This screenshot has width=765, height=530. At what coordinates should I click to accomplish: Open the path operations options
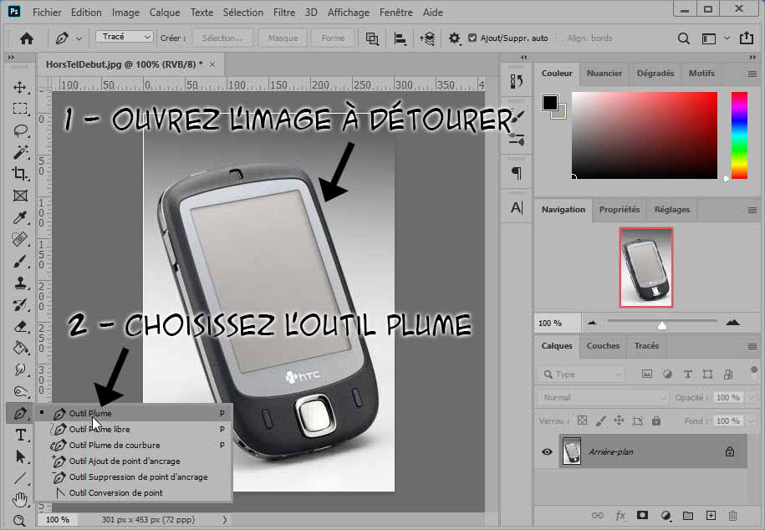coord(372,38)
